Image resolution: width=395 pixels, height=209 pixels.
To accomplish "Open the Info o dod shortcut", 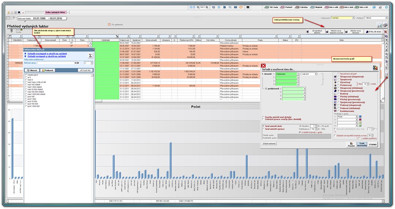I will click(x=346, y=7).
